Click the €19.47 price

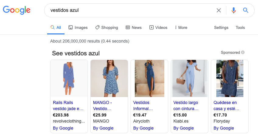tap(140, 115)
